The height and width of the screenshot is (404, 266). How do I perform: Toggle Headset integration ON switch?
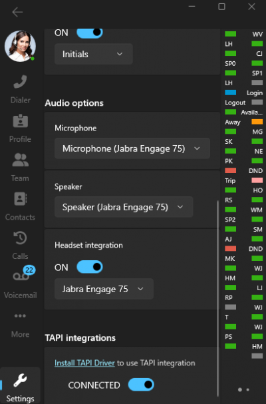click(90, 267)
